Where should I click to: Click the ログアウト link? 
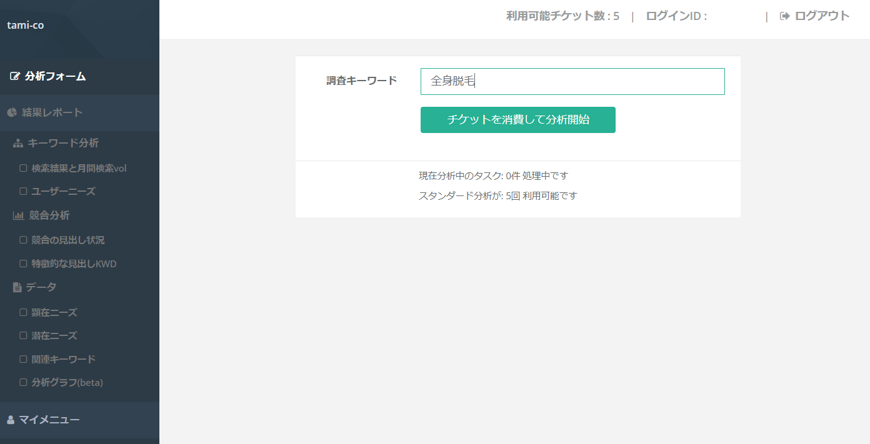[822, 16]
